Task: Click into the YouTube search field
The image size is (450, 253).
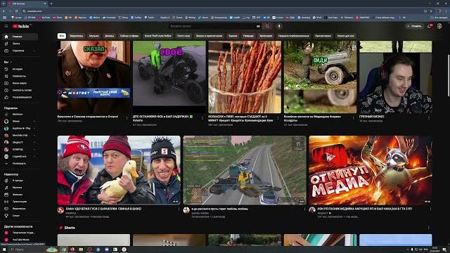Action: pos(212,26)
